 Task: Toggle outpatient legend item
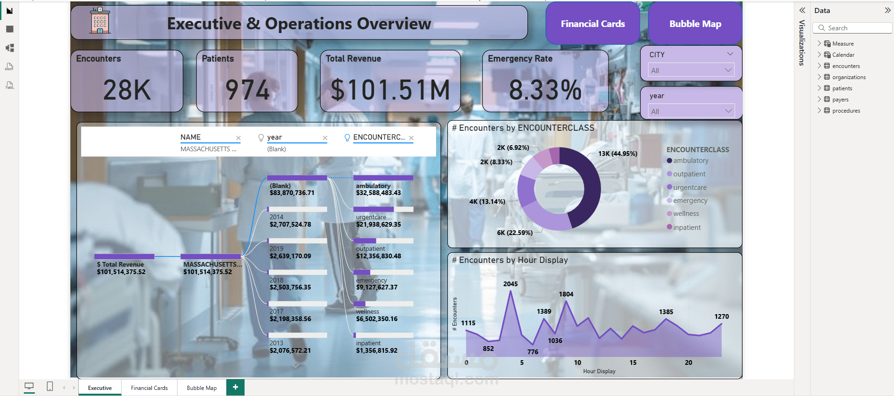click(x=686, y=174)
